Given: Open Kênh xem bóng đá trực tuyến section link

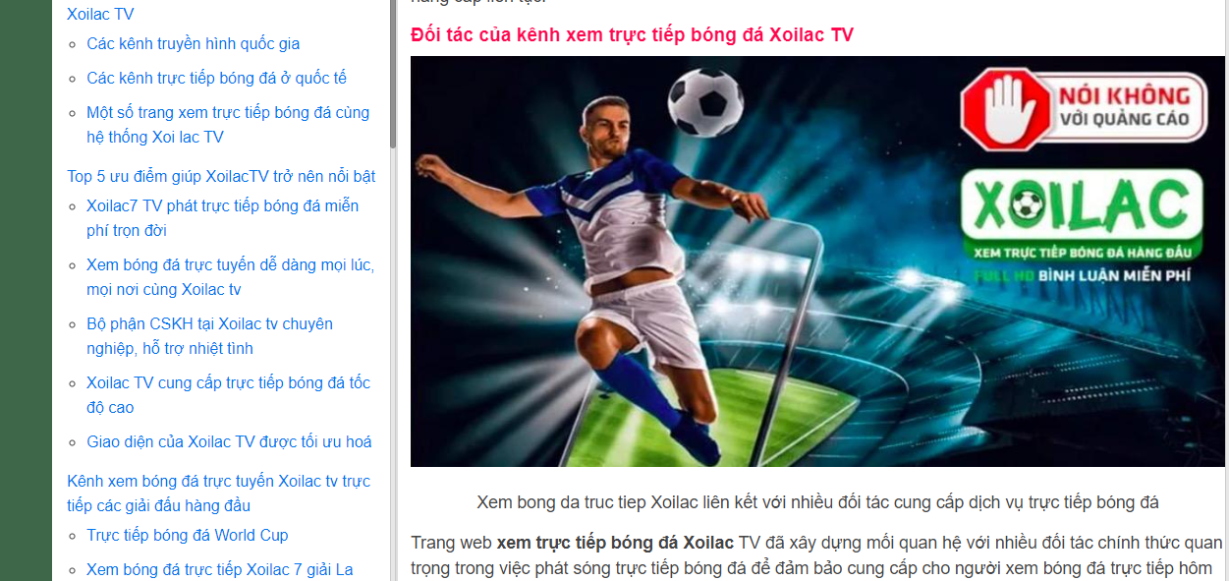Looking at the screenshot, I should (218, 494).
